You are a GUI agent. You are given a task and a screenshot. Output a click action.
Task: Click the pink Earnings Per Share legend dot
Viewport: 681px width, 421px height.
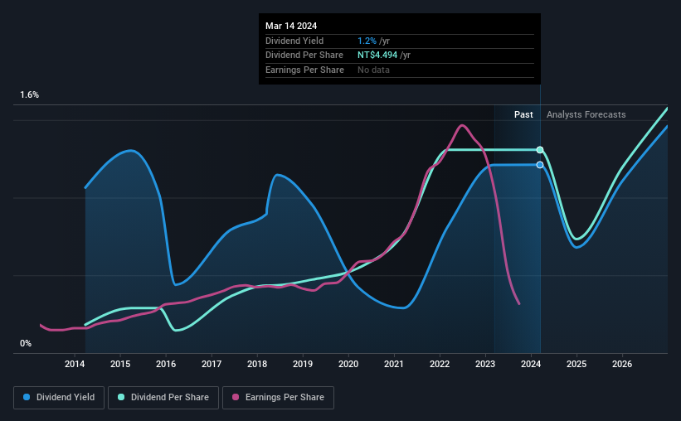pos(236,397)
